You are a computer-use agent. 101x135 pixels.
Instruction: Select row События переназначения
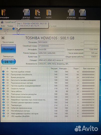49,108
